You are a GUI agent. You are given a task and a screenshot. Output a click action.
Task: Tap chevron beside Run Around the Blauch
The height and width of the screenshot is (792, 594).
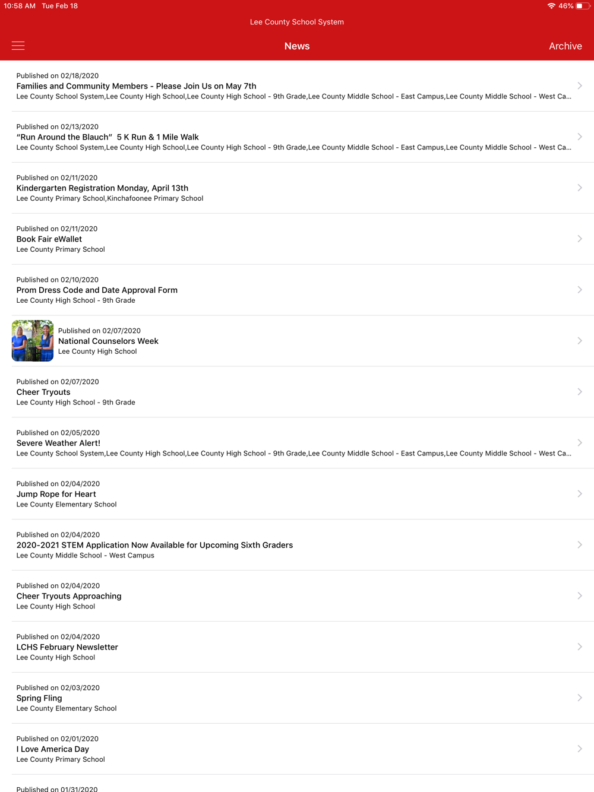[580, 137]
